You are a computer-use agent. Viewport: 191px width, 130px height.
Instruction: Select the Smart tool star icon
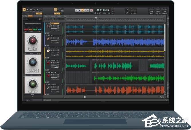click(x=24, y=9)
